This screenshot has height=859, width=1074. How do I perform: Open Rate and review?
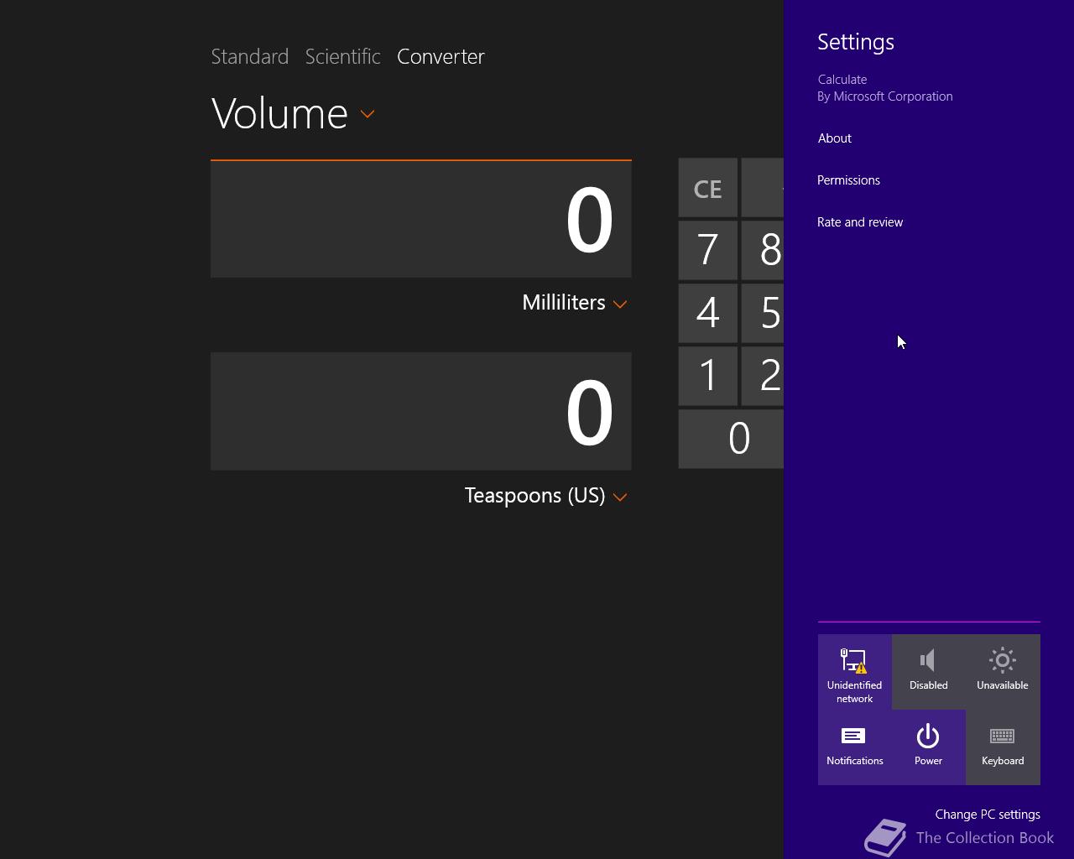pyautogui.click(x=860, y=222)
